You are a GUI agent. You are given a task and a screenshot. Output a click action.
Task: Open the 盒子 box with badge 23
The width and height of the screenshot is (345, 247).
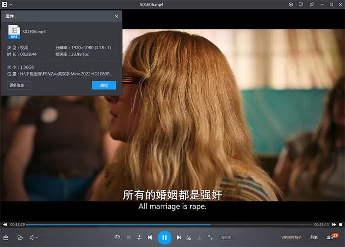click(x=332, y=237)
